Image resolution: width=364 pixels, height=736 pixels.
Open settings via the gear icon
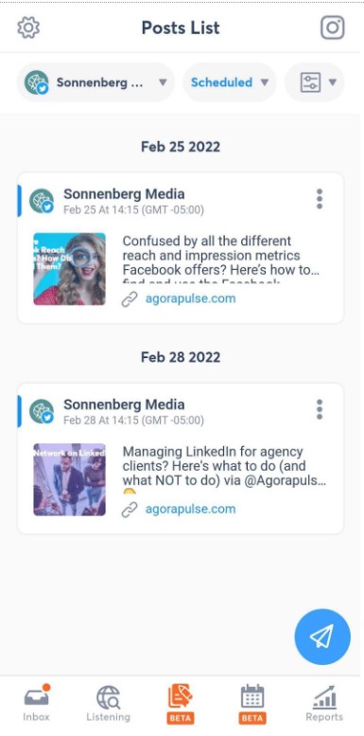coord(28,27)
